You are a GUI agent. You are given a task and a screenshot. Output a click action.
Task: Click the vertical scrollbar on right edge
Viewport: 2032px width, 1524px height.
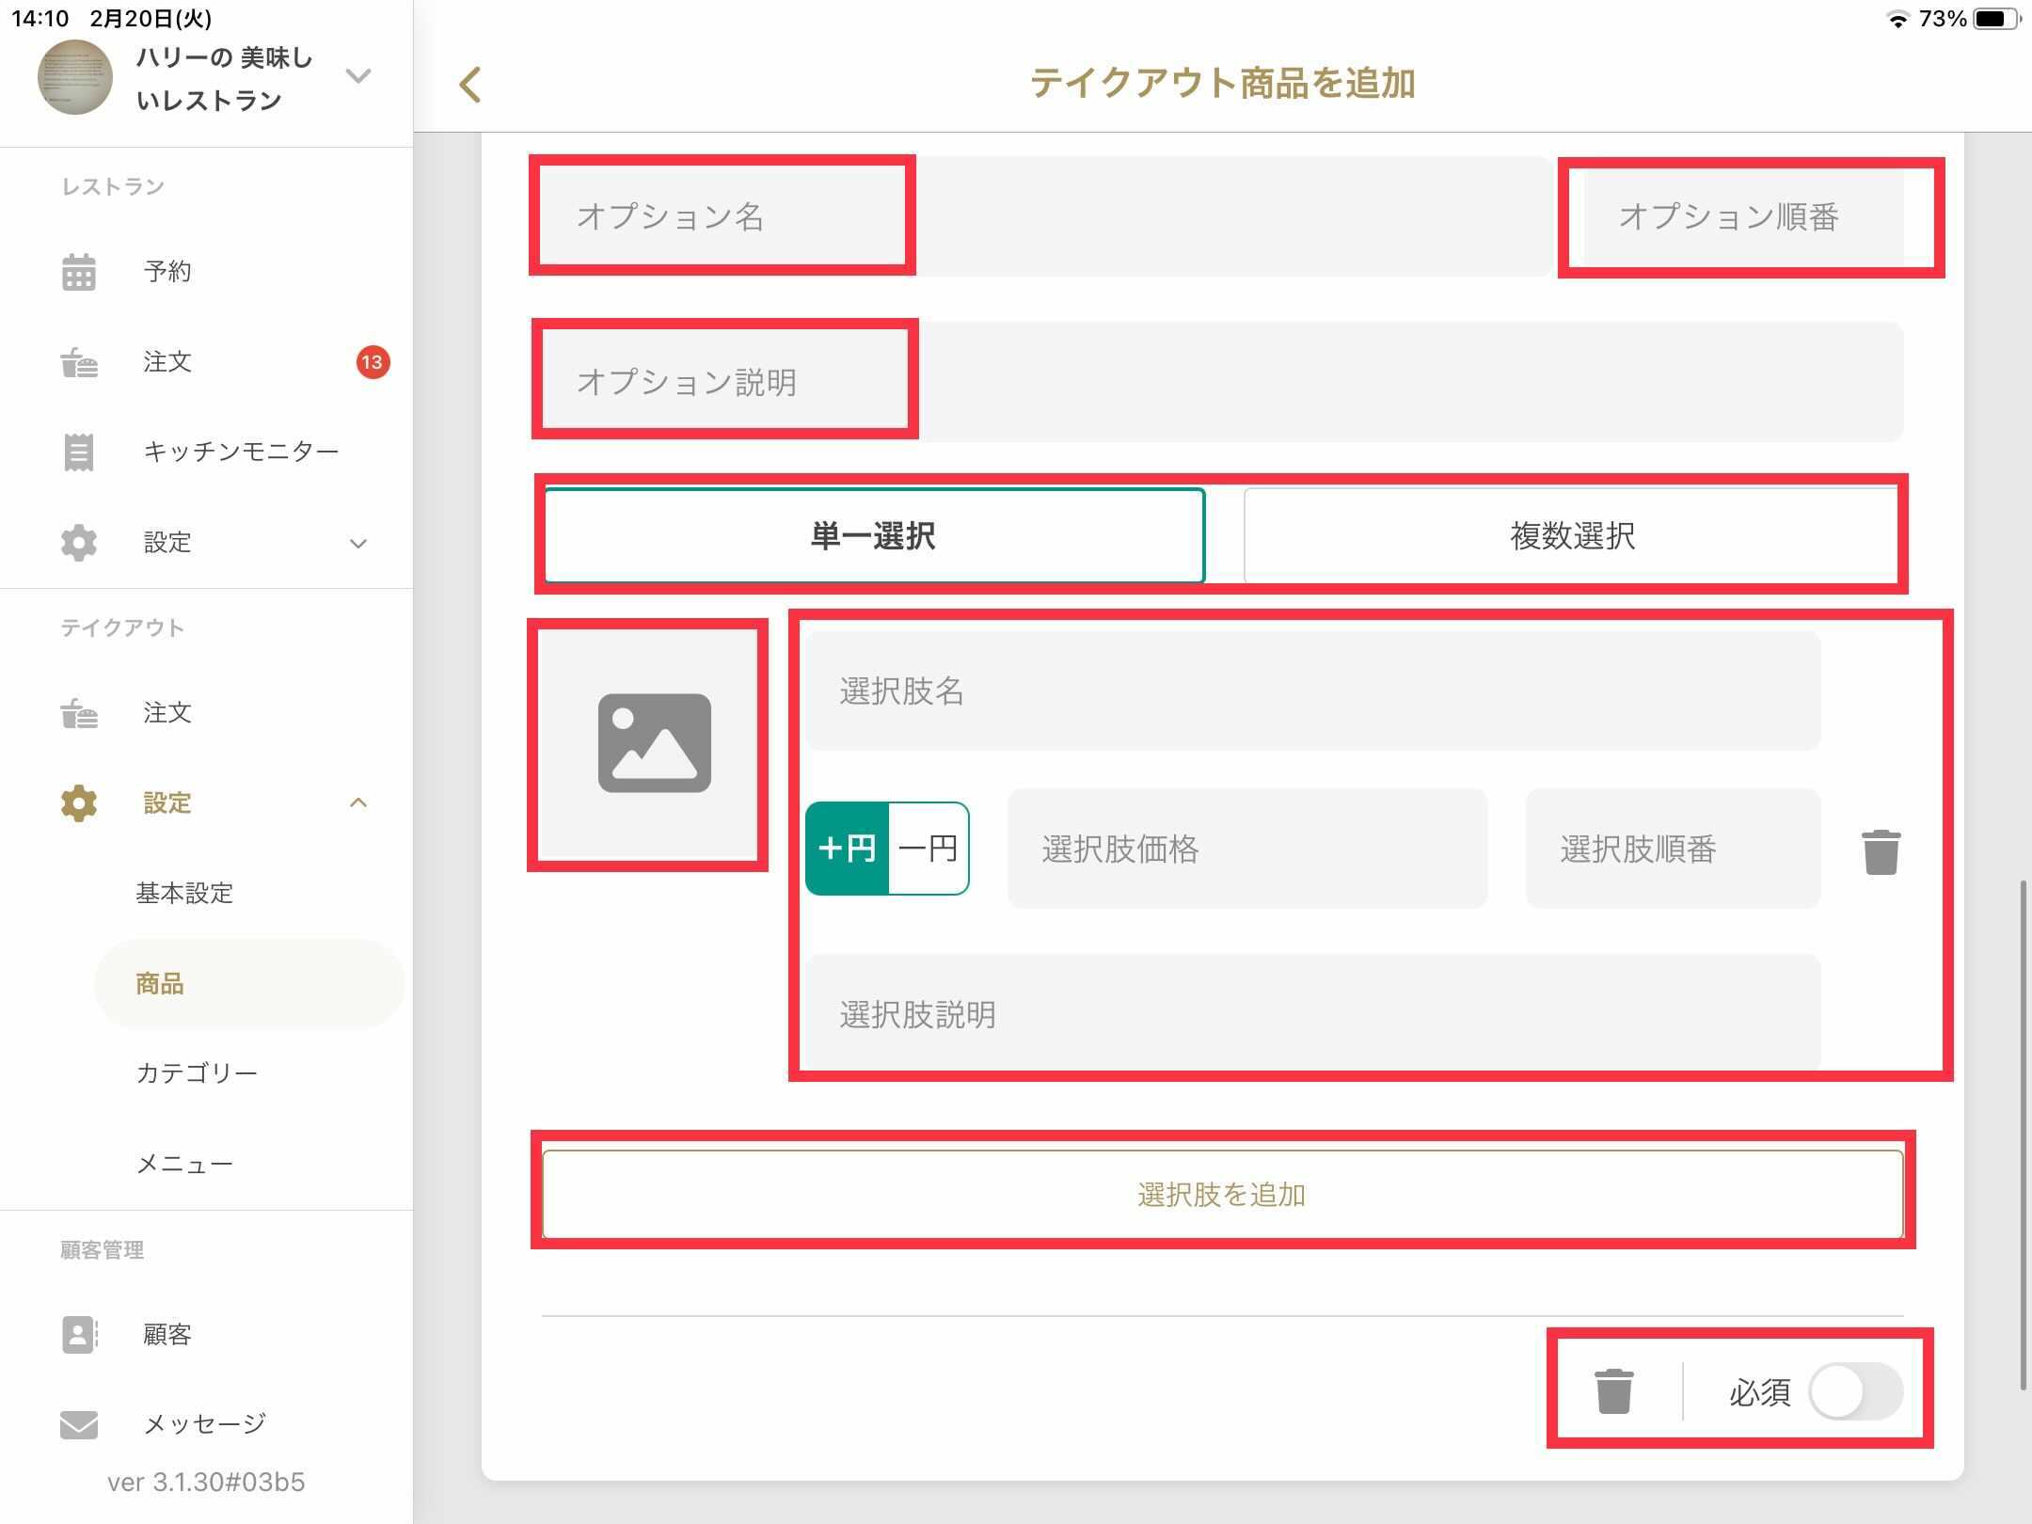click(x=2023, y=1134)
